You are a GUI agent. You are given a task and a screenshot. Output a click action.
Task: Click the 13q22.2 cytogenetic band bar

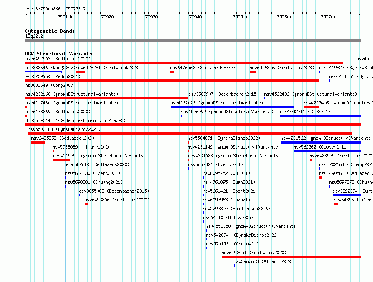point(193,41)
